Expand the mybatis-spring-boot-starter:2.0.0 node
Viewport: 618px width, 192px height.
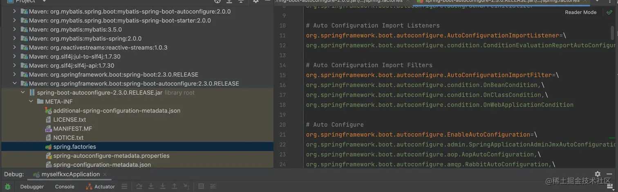[14, 20]
